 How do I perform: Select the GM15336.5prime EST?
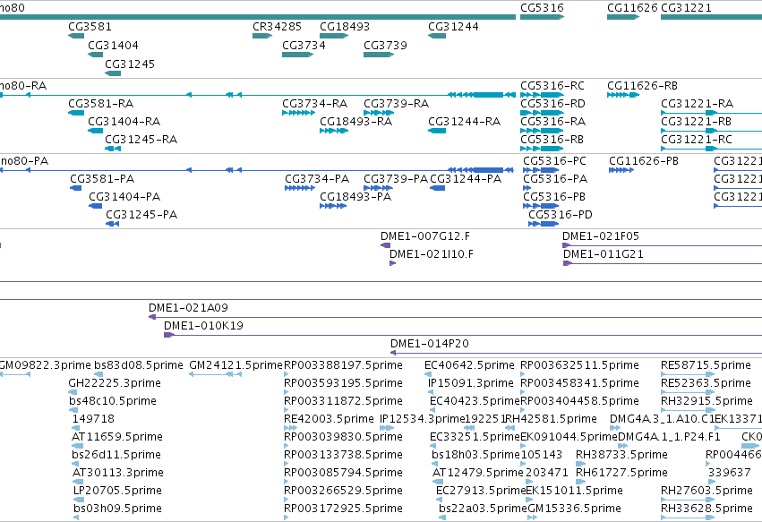click(532, 518)
